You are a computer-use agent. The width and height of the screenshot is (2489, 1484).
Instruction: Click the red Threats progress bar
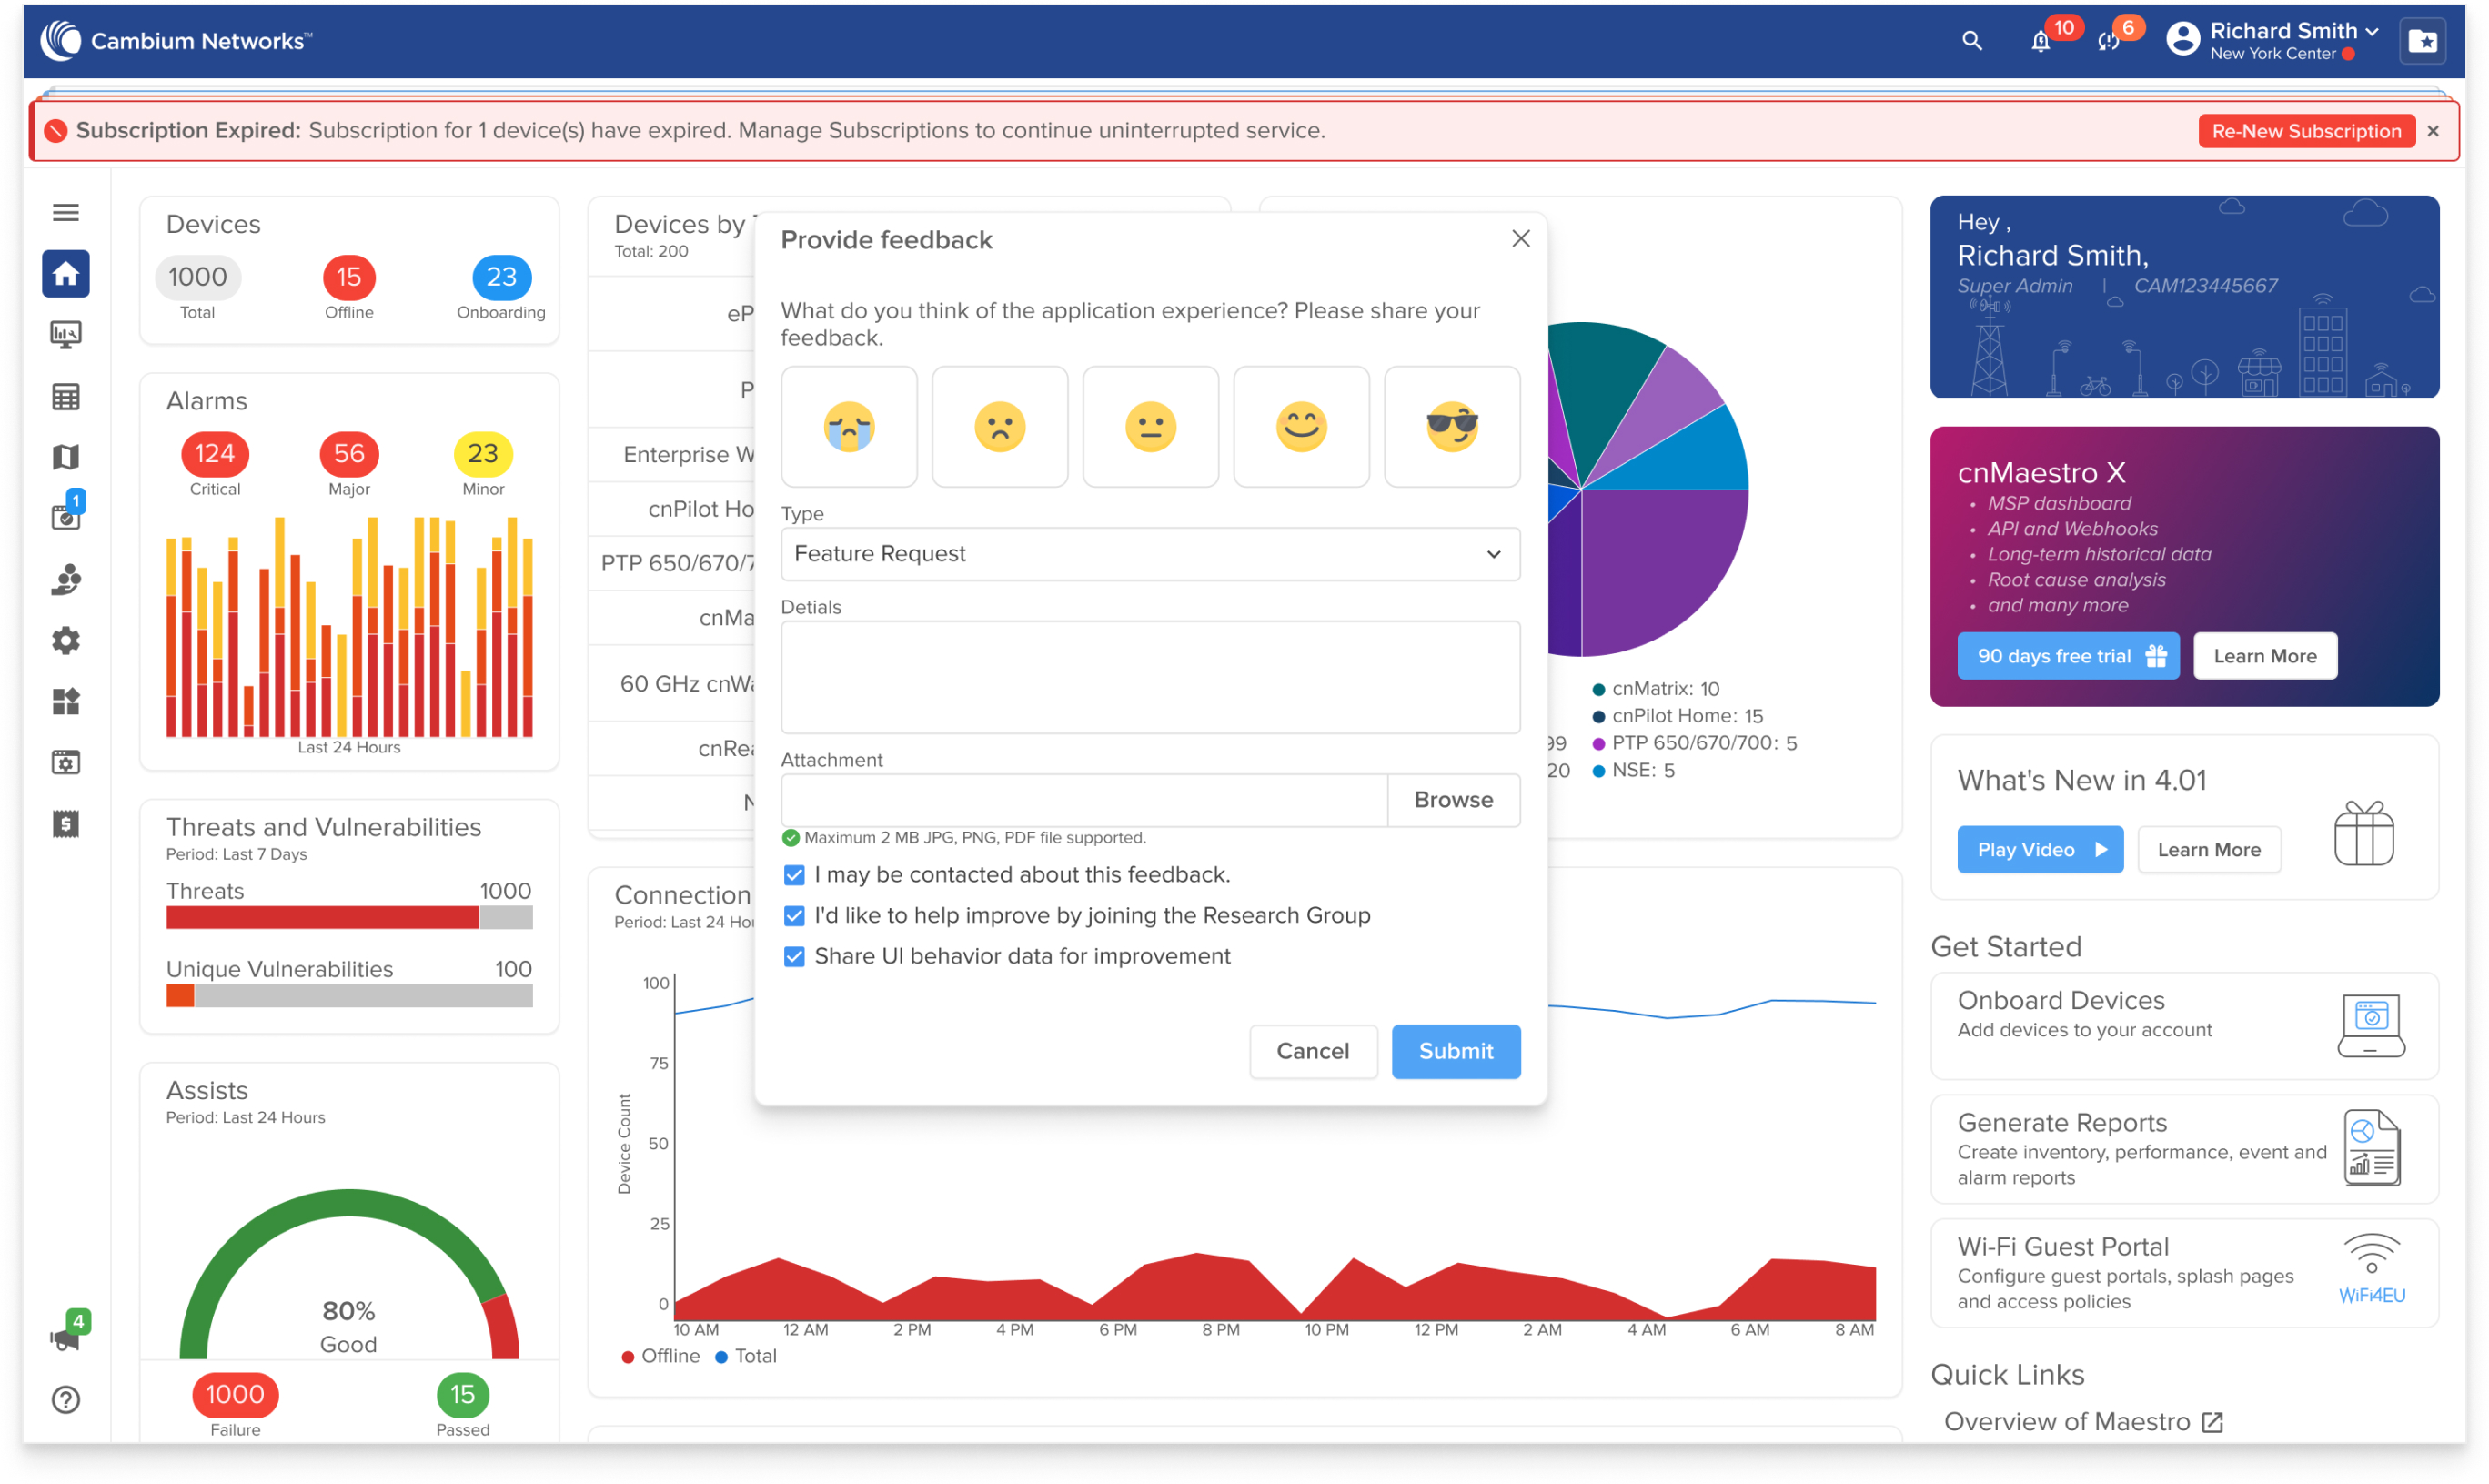322,918
